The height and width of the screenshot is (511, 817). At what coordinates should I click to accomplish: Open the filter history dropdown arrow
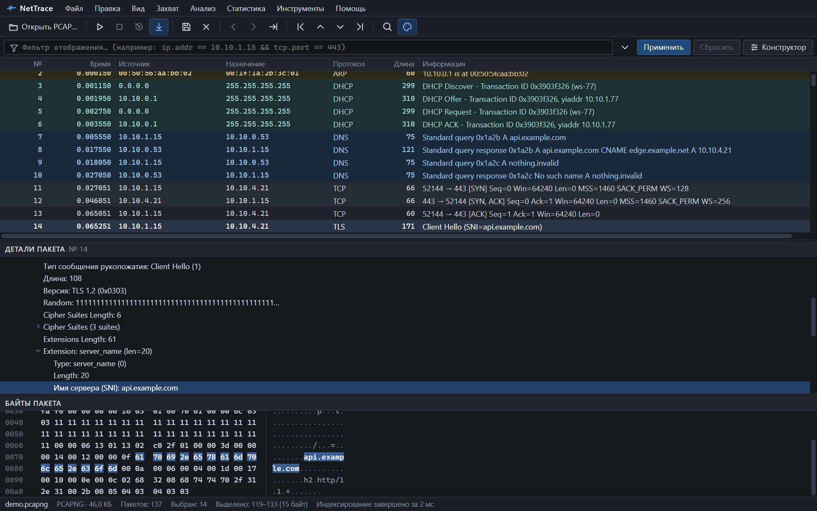tap(625, 47)
